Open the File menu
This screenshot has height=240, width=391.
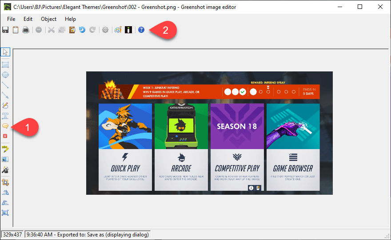tap(11, 19)
